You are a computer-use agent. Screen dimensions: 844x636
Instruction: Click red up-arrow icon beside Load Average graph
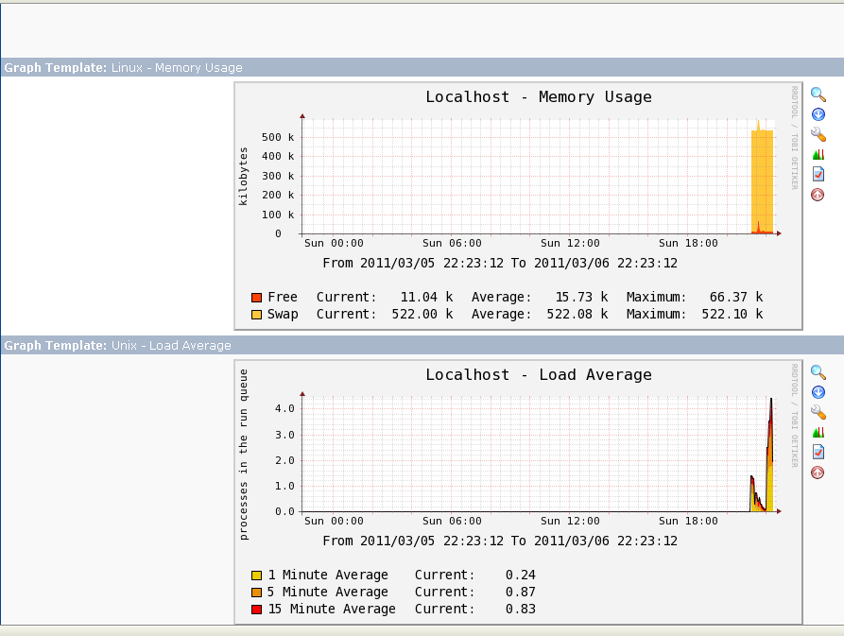pos(818,473)
